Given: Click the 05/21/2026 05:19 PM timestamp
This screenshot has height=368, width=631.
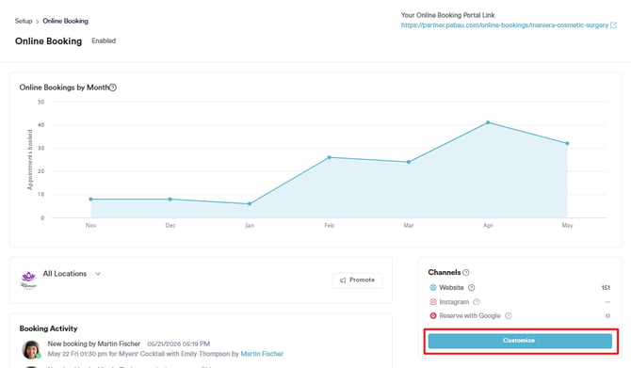Looking at the screenshot, I should pyautogui.click(x=179, y=344).
